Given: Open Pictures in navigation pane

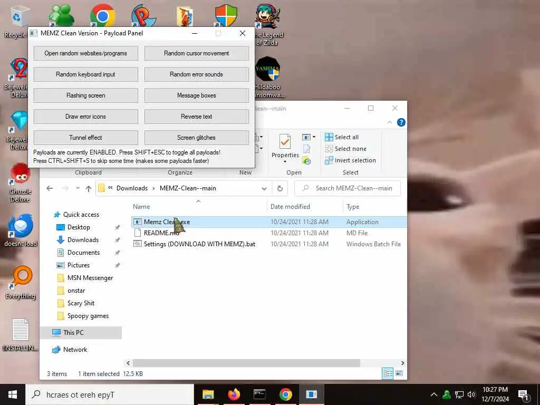Looking at the screenshot, I should click(73, 265).
